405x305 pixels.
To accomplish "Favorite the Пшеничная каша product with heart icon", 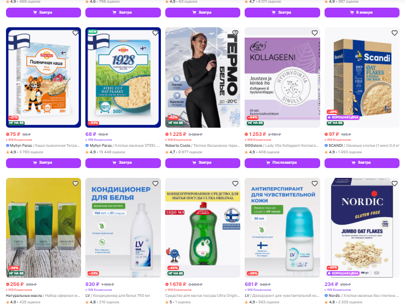I will click(x=76, y=33).
